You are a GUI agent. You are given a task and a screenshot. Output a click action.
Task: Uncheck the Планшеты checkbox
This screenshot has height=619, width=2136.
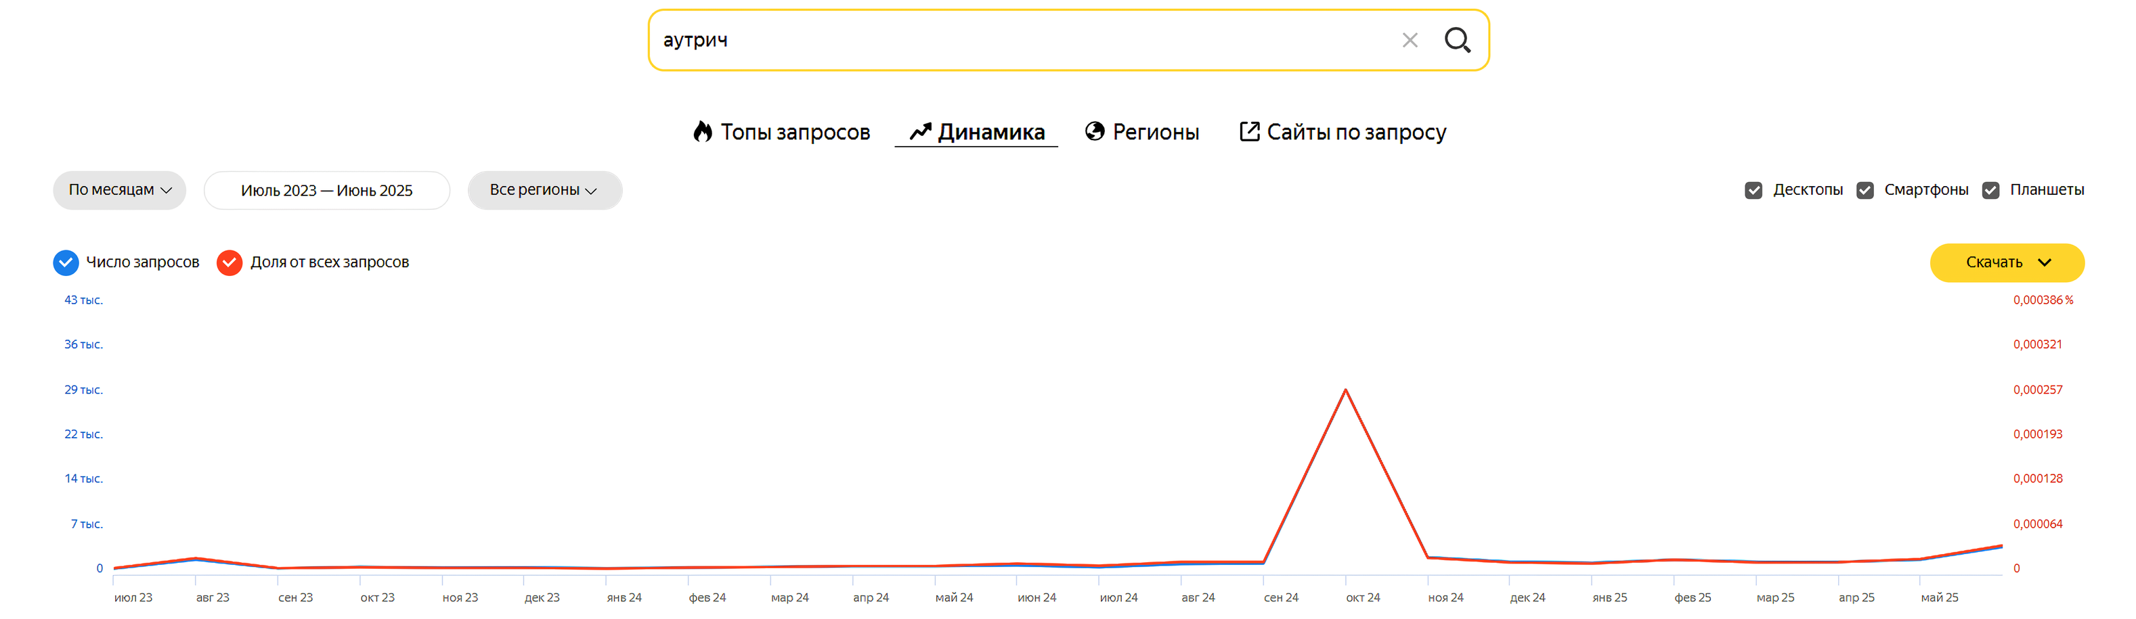[x=1990, y=191]
